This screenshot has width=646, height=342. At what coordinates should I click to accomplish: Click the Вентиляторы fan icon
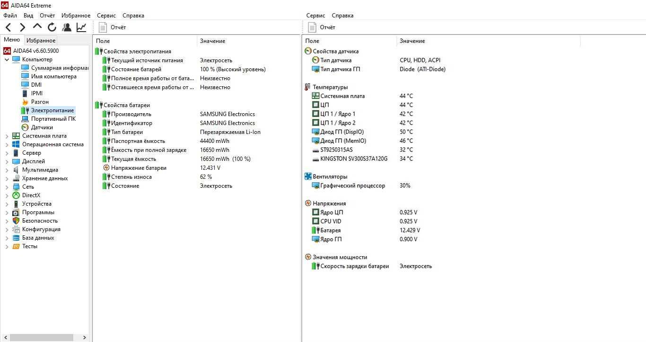[x=308, y=177]
